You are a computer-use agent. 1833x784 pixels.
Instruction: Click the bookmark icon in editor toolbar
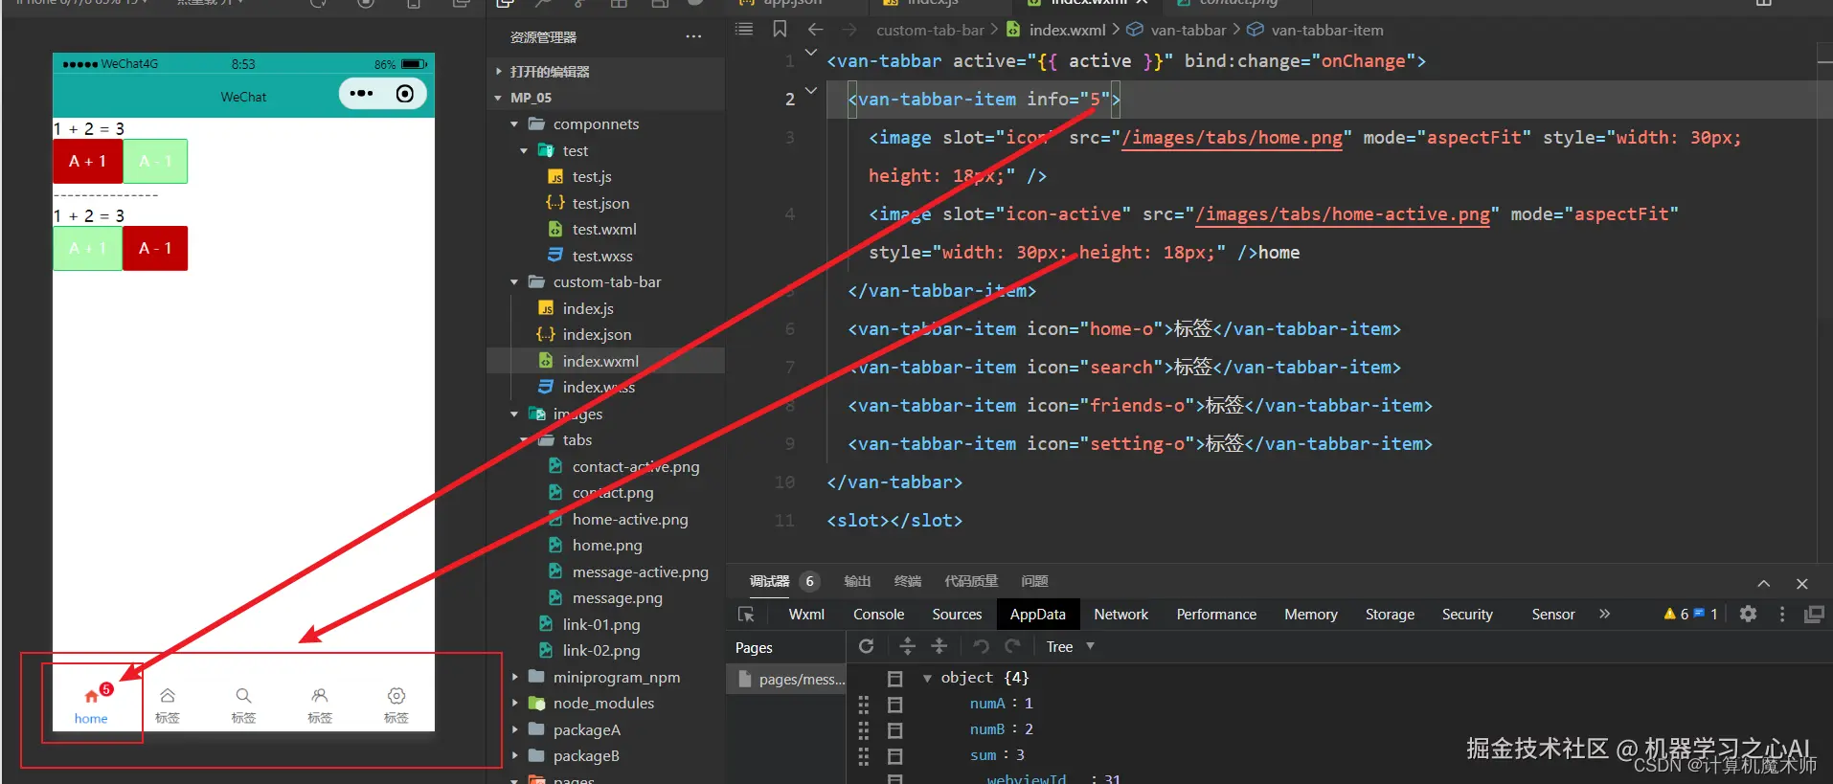780,30
